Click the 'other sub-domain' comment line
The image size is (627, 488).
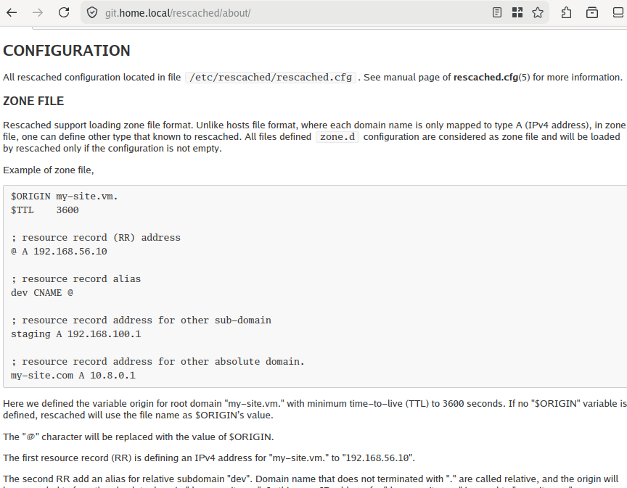coord(142,320)
